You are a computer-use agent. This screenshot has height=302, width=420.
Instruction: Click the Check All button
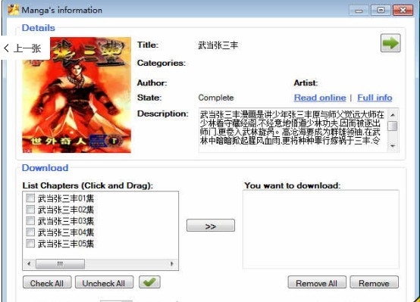point(47,282)
